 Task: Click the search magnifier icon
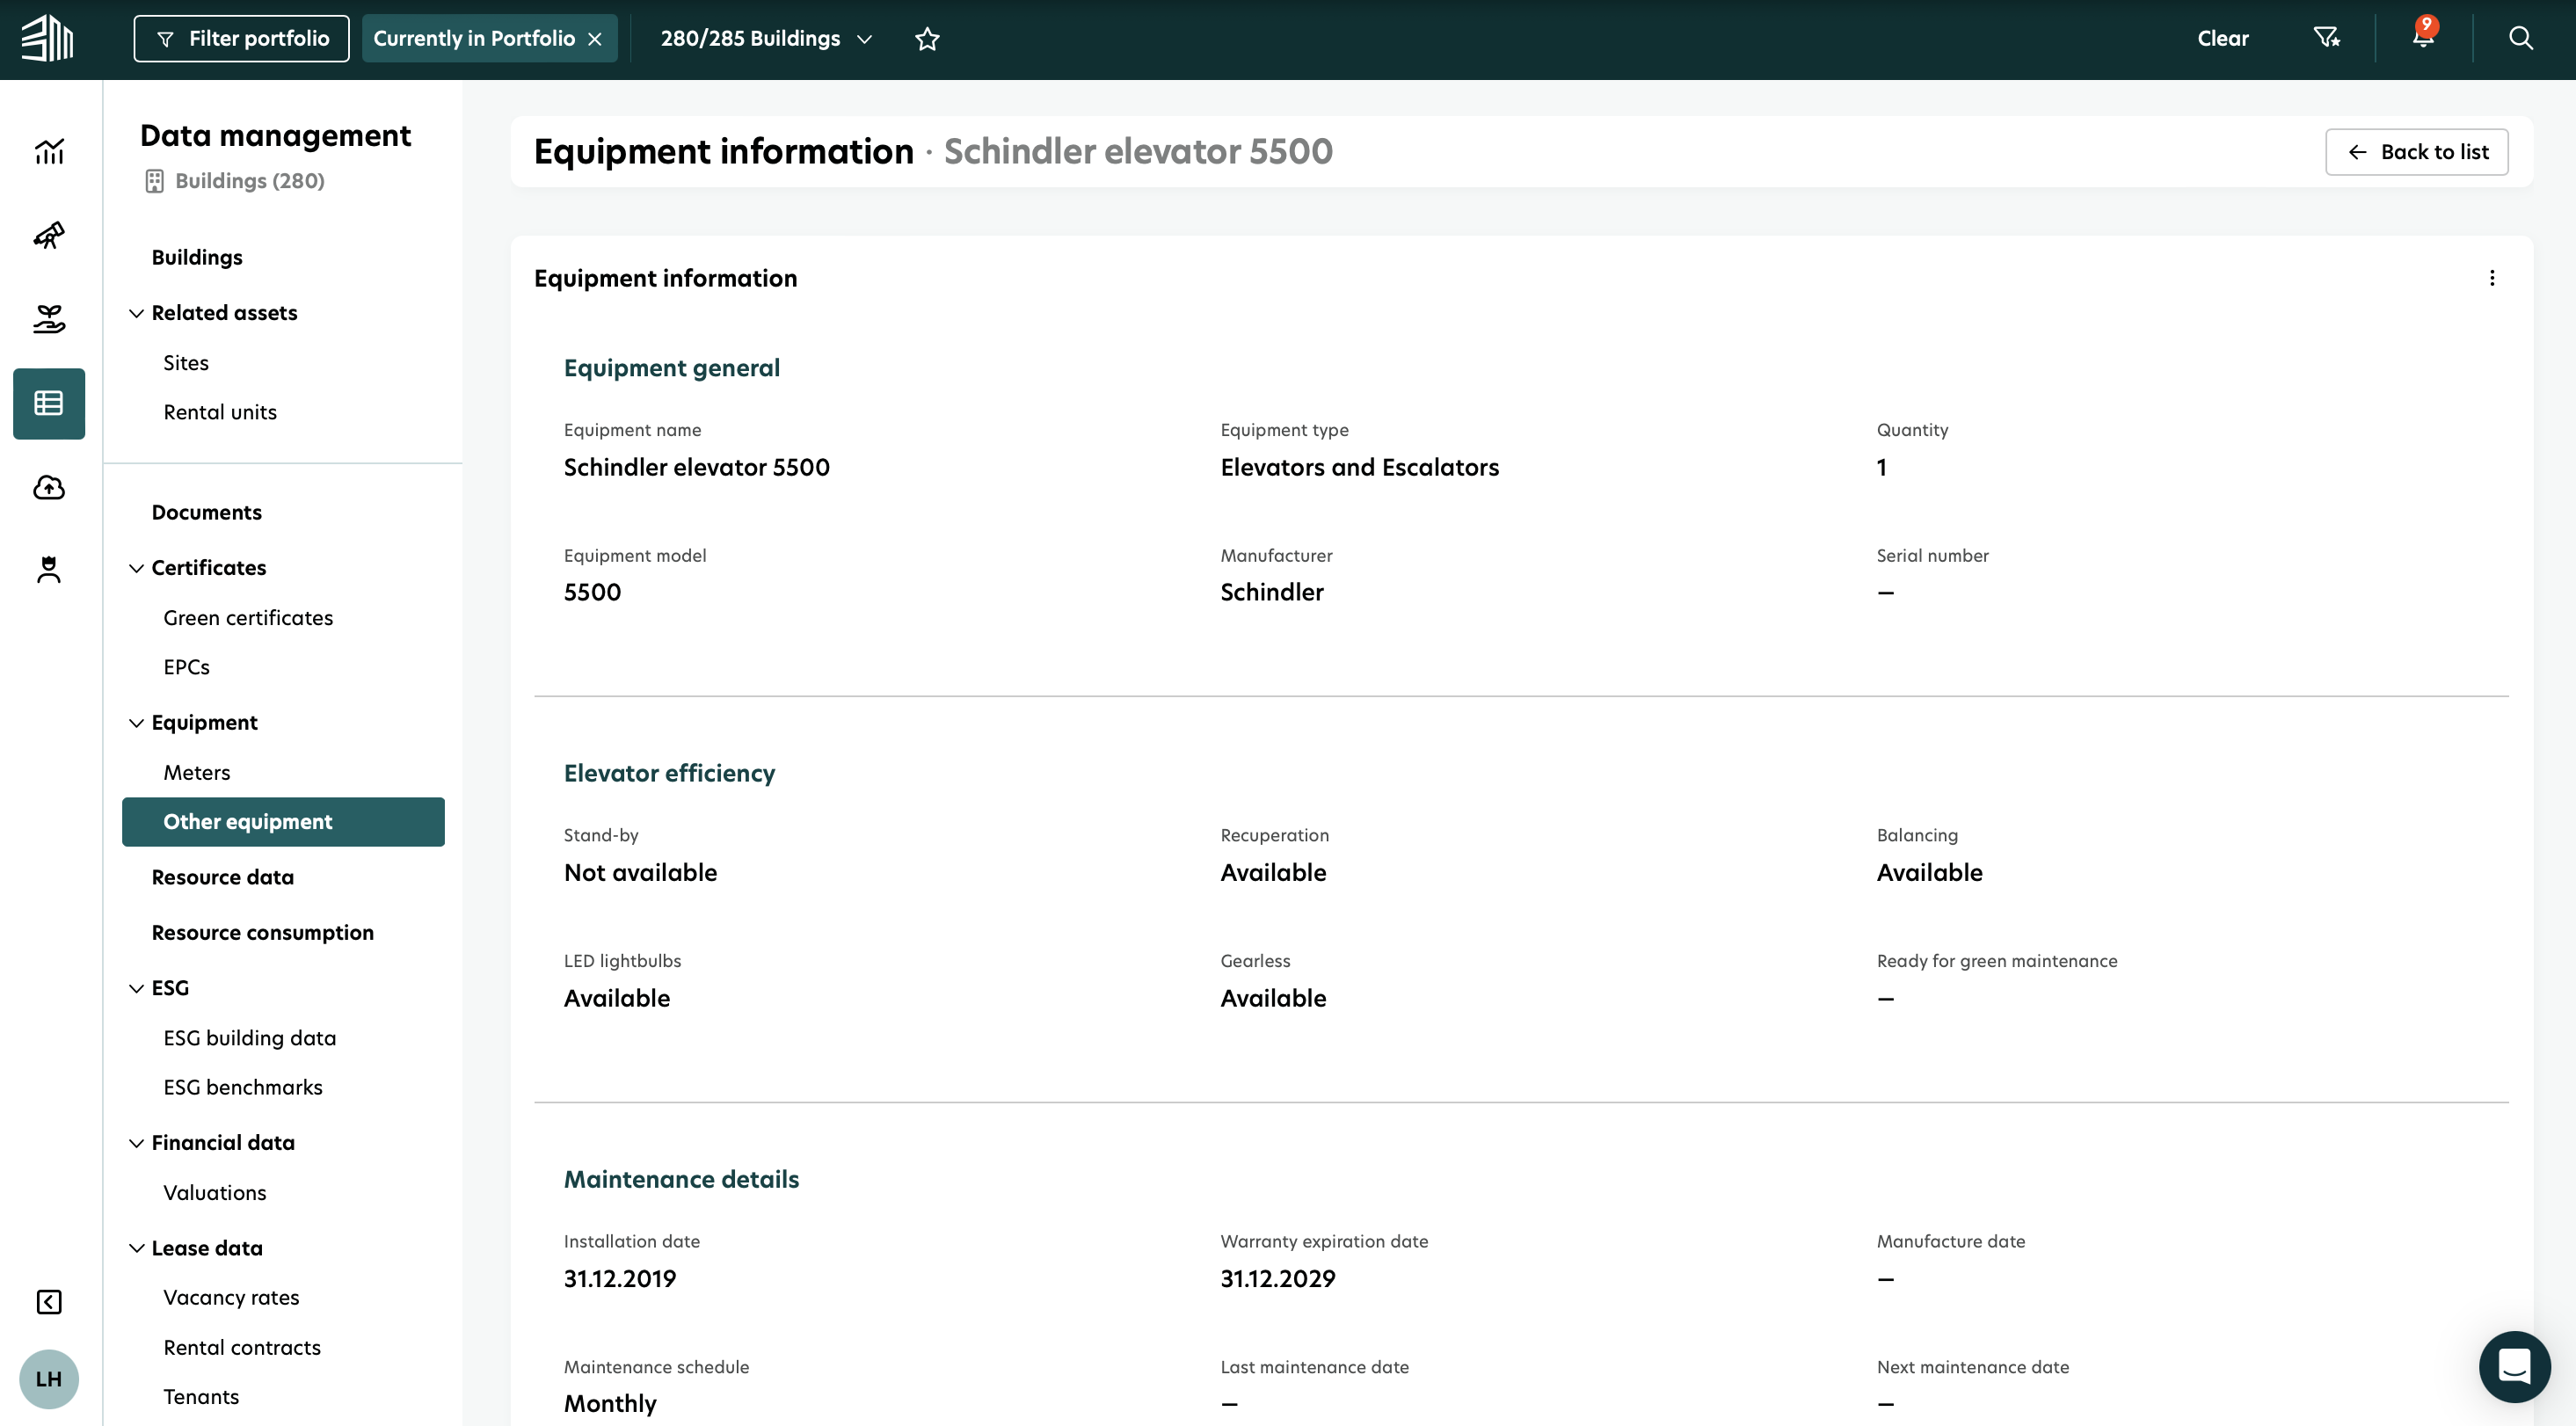coord(2520,37)
